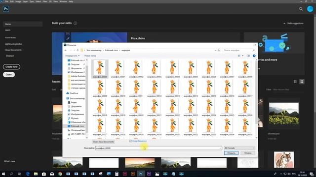This screenshot has width=316, height=177.
Task: Click Build your skills info icon
Action: 75,23
